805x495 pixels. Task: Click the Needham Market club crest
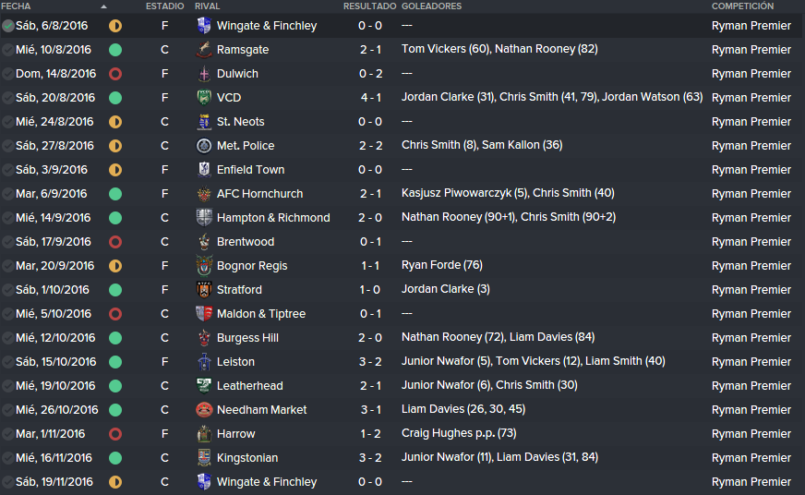[x=204, y=410]
